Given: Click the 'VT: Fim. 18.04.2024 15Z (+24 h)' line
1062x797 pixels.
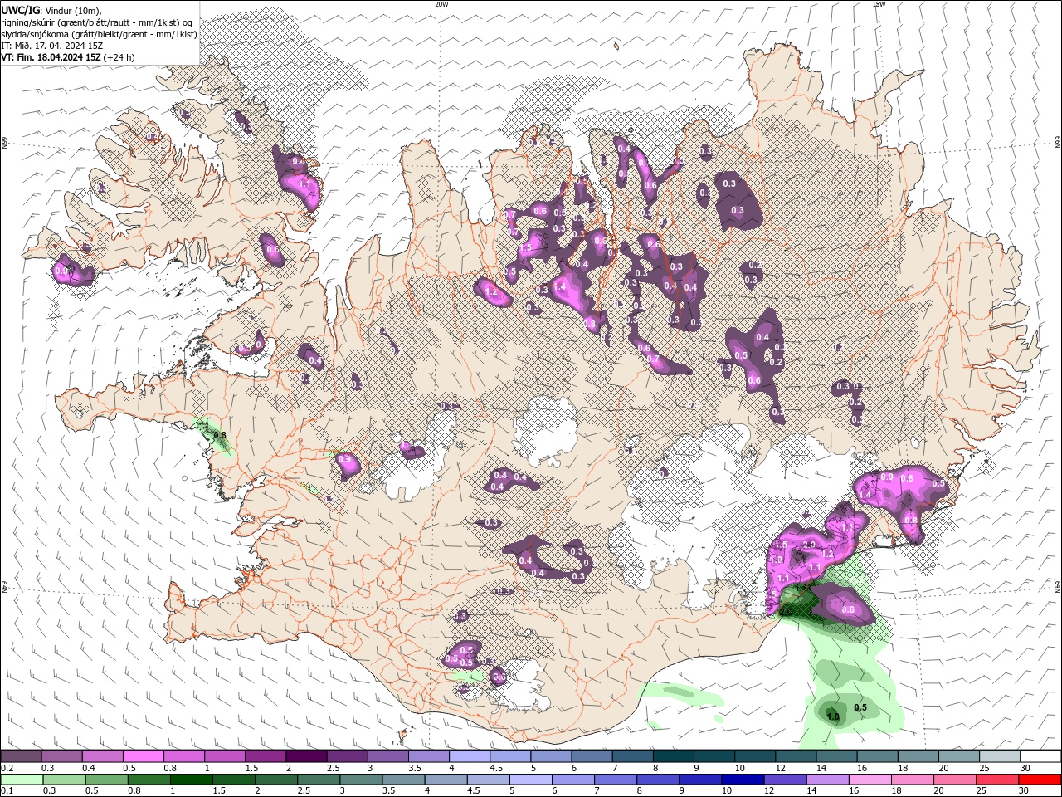Looking at the screenshot, I should pos(68,57).
